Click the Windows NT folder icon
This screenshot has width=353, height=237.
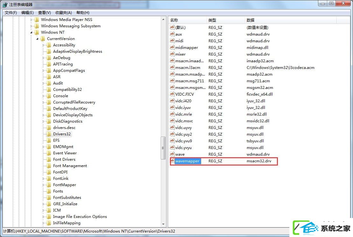pos(37,32)
